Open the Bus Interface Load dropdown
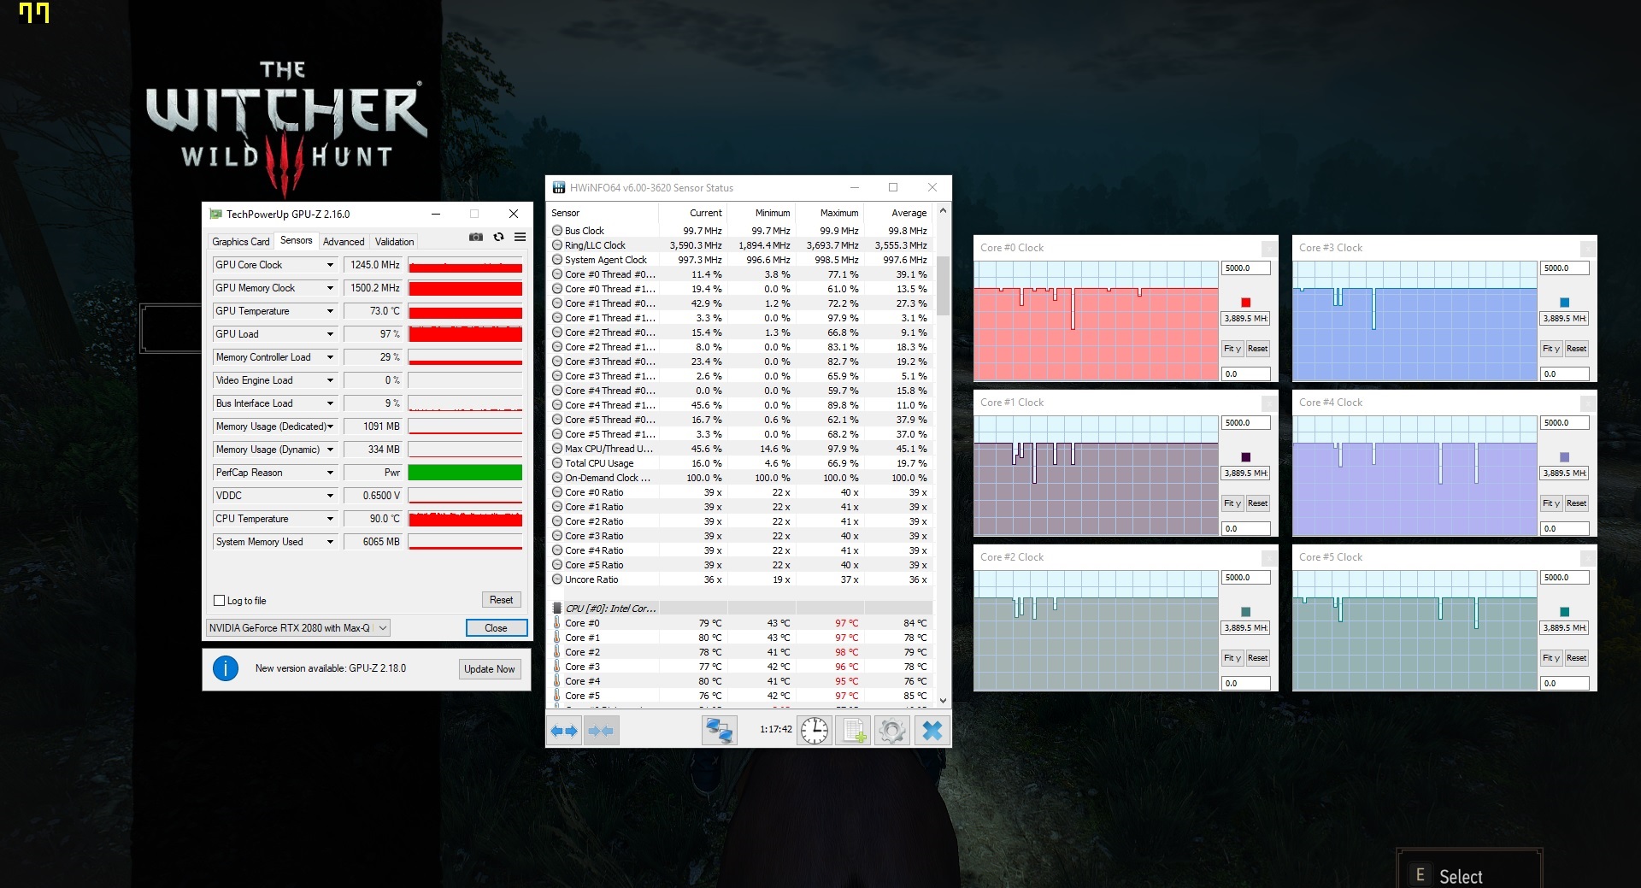The height and width of the screenshot is (888, 1641). 330,403
